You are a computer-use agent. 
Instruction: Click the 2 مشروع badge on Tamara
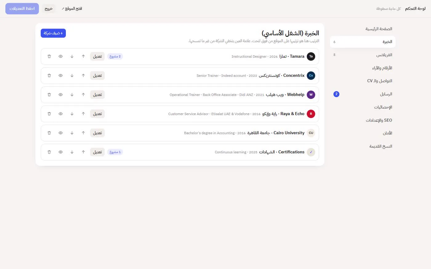115,57
